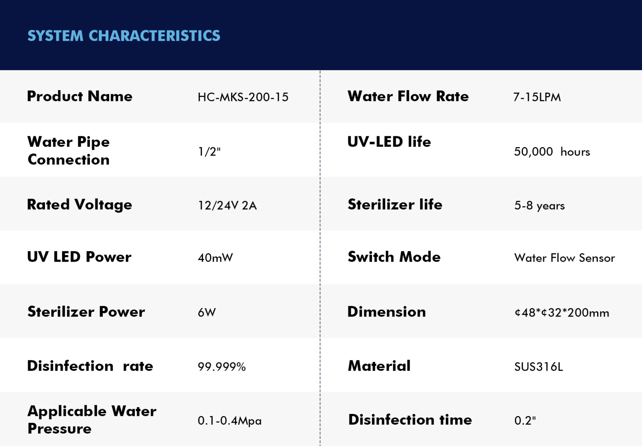This screenshot has height=446, width=642.
Task: Click the 1/2" pipe connection value
Action: [x=209, y=151]
